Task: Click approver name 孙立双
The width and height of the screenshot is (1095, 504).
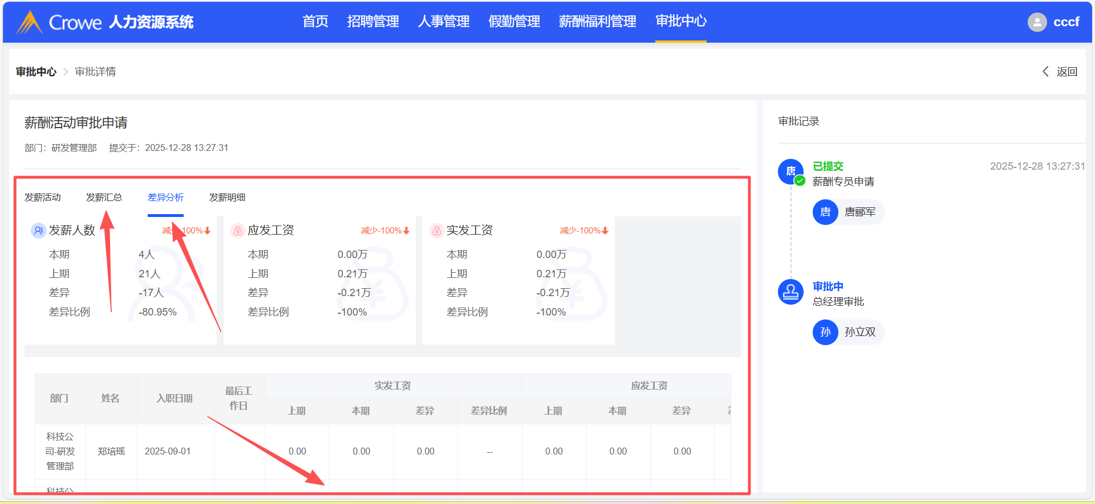Action: 860,332
